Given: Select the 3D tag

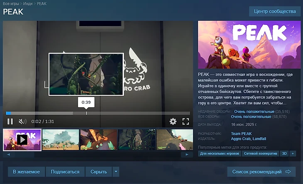Looking at the screenshot, I should pyautogui.click(x=284, y=153).
